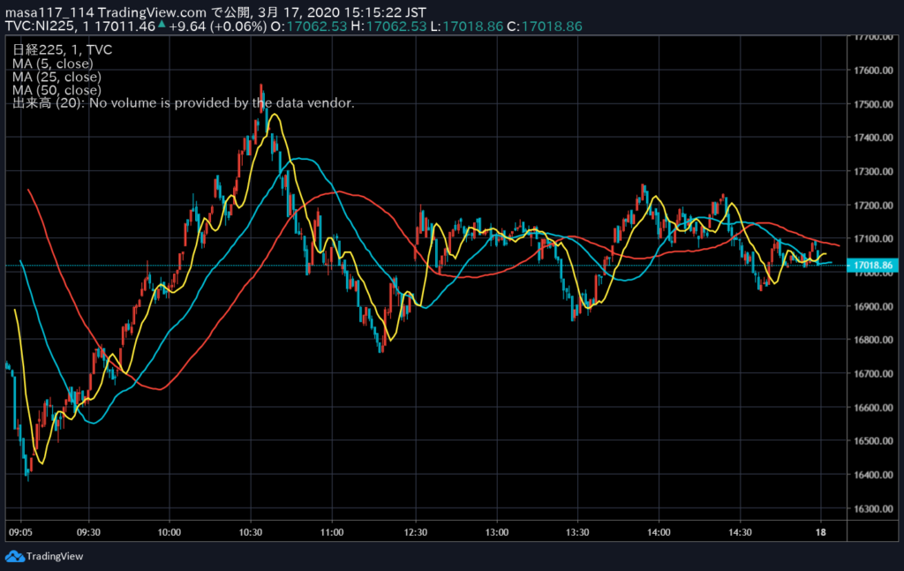Select the MA (50, close) indicator label
The height and width of the screenshot is (571, 904).
[56, 90]
